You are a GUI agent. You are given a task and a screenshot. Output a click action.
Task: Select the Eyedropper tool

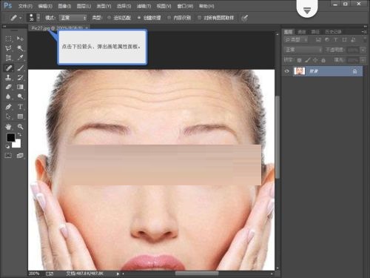tap(20, 58)
